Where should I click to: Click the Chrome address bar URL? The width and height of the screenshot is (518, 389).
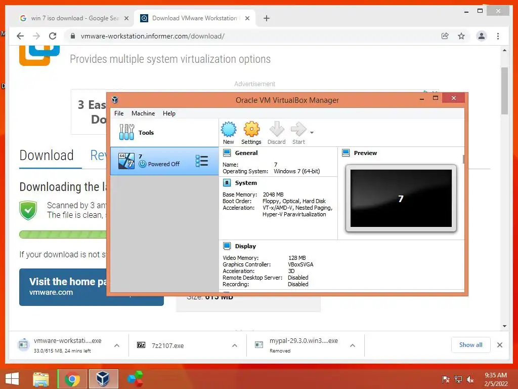tap(153, 36)
